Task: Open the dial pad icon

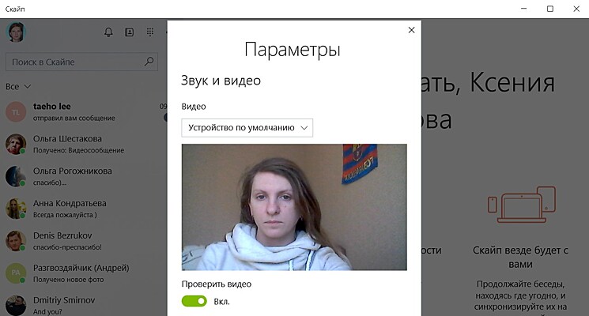Action: tap(150, 32)
